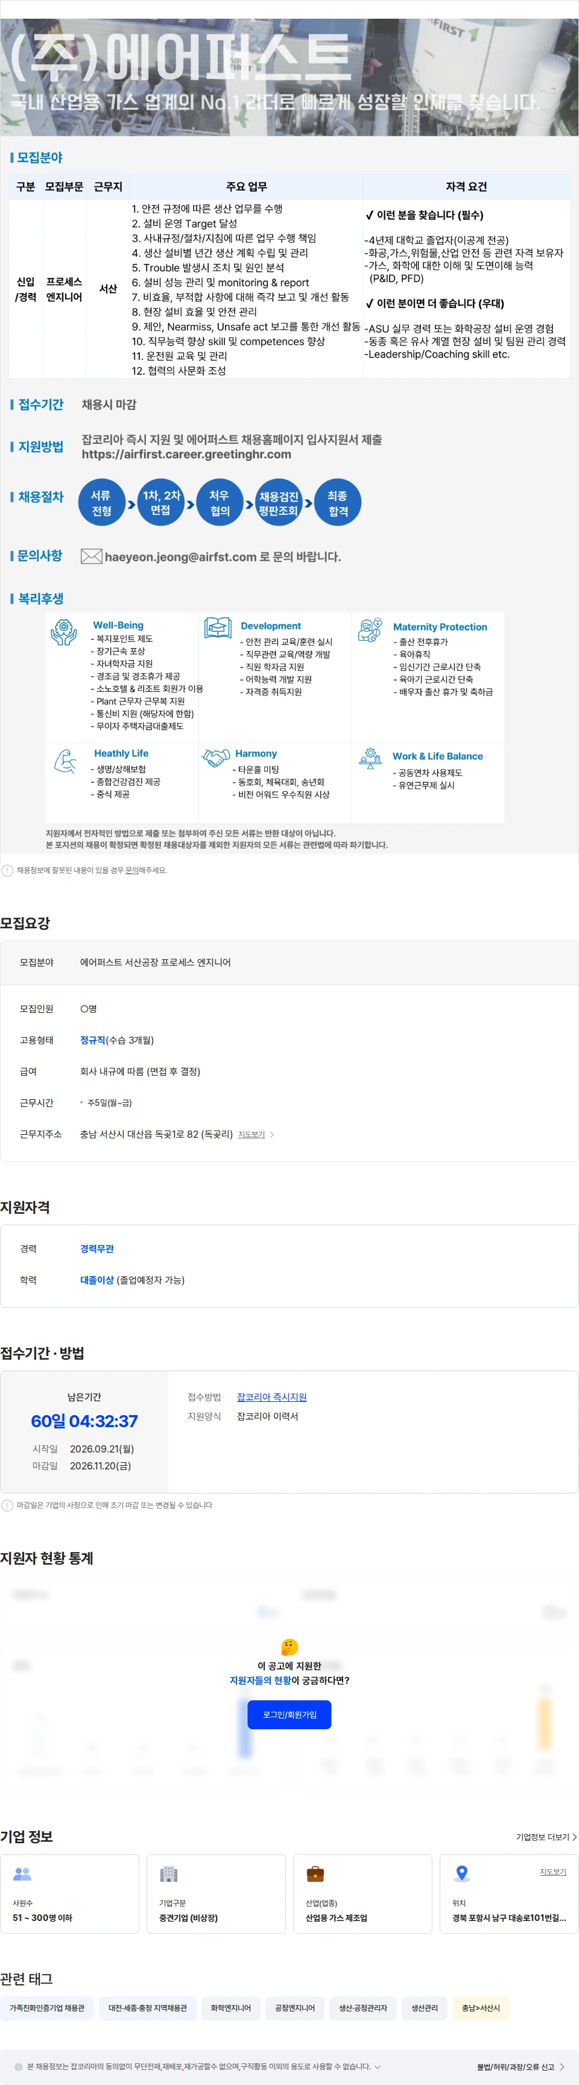Click the 산업용 가스 제조업 text
The width and height of the screenshot is (579, 2085).
pyautogui.click(x=336, y=1917)
